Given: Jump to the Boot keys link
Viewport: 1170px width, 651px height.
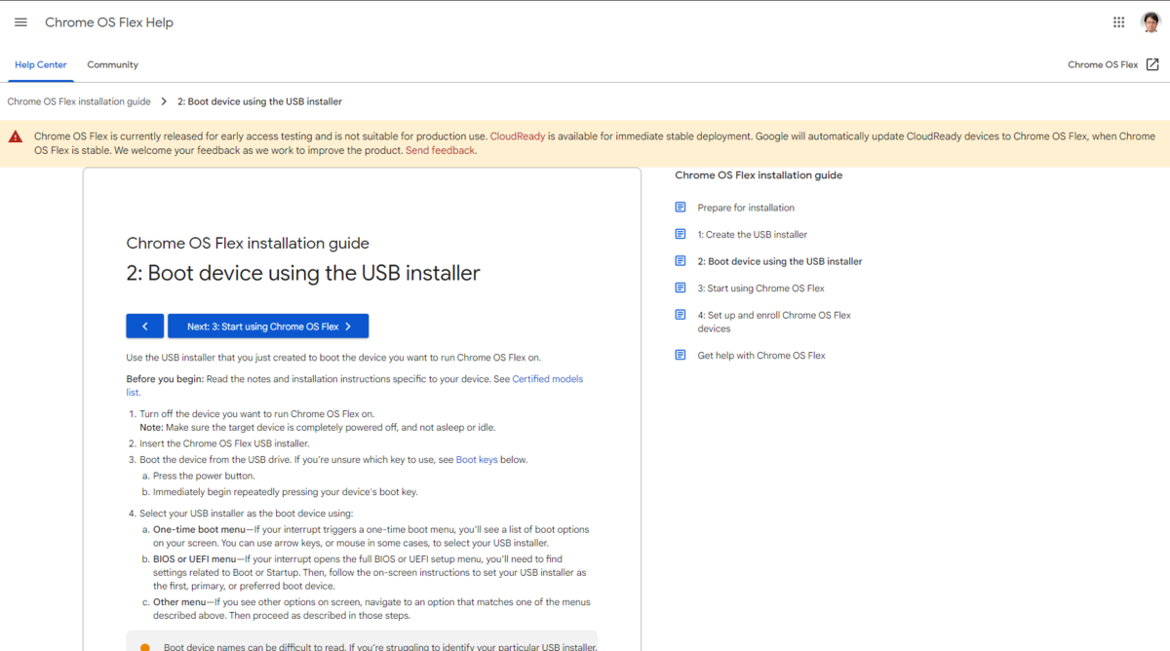Looking at the screenshot, I should pyautogui.click(x=477, y=459).
